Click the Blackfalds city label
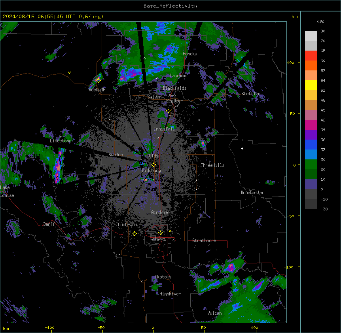 coord(174,88)
